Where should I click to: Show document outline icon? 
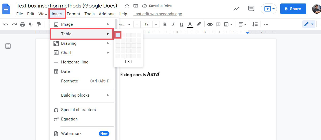[x=8, y=46]
